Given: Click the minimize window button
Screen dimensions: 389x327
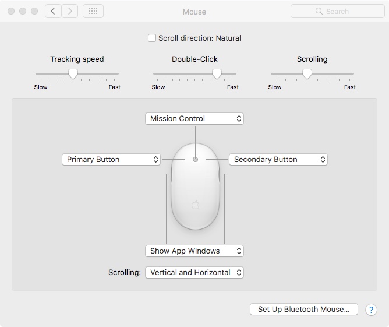Looking at the screenshot, I should click(23, 11).
